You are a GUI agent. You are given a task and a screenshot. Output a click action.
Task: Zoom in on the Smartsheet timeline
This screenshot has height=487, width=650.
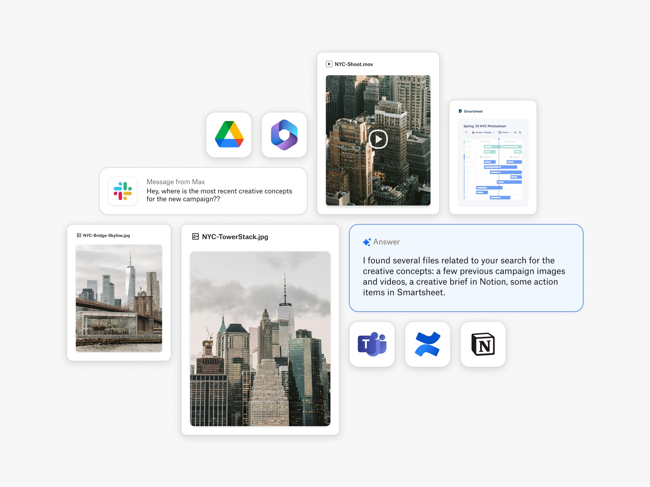click(520, 132)
